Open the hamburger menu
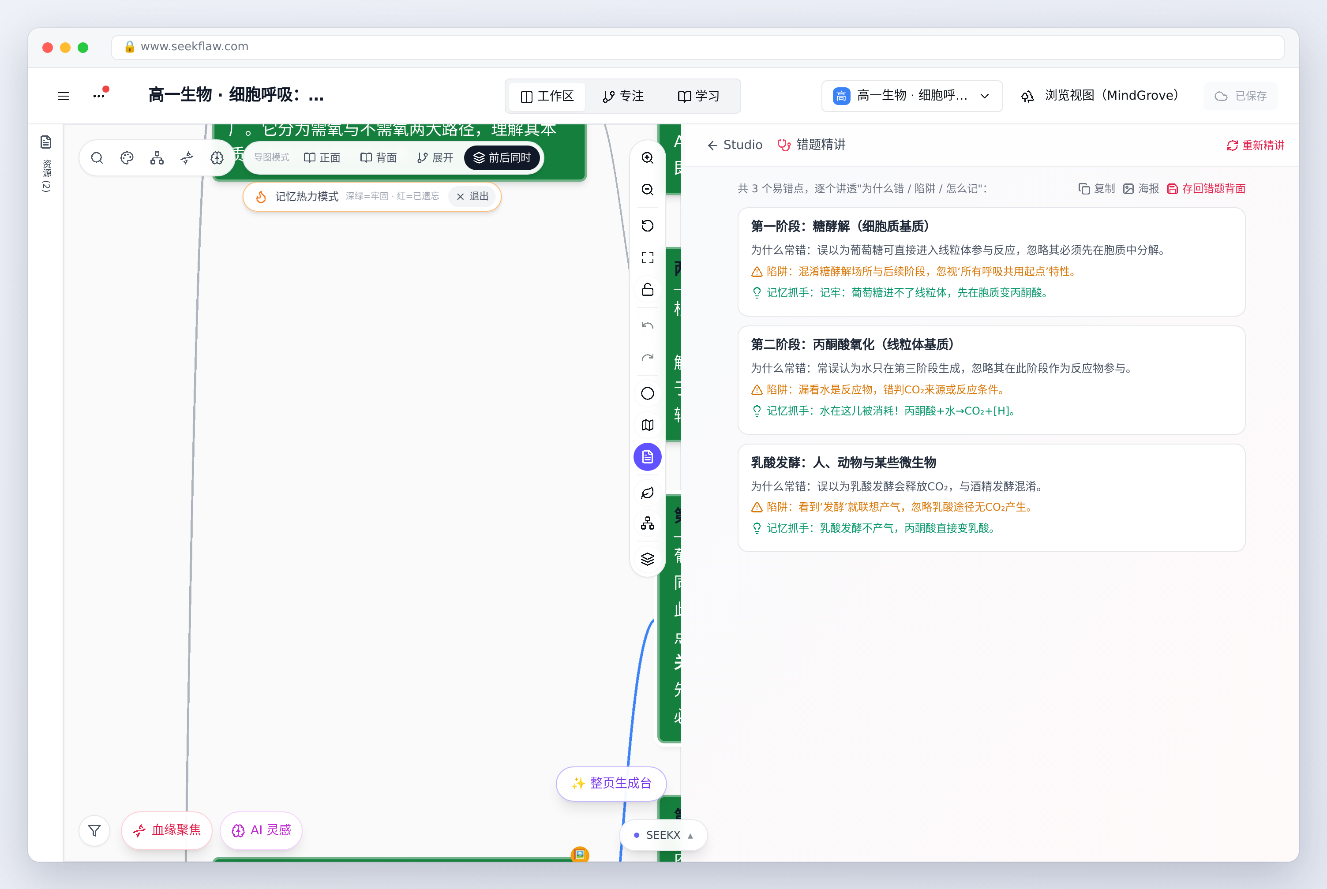The height and width of the screenshot is (889, 1327). coord(64,96)
